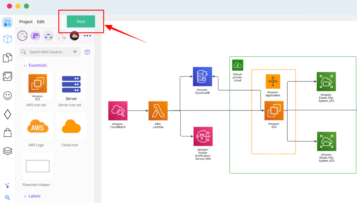Select the first round diagram category icon

(x=22, y=36)
